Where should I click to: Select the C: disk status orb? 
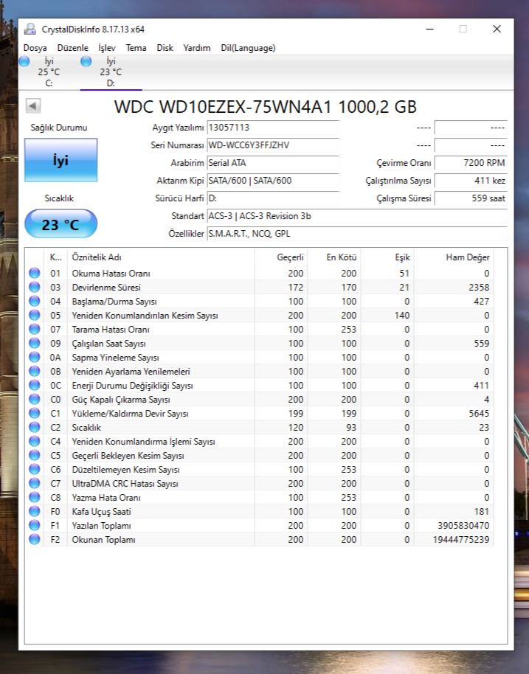click(24, 61)
